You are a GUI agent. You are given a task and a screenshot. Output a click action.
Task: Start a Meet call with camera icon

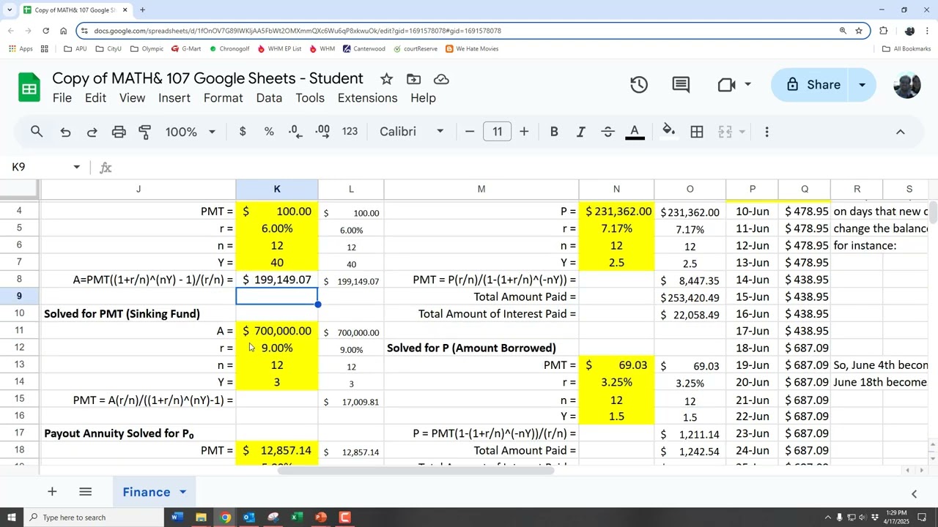click(726, 85)
